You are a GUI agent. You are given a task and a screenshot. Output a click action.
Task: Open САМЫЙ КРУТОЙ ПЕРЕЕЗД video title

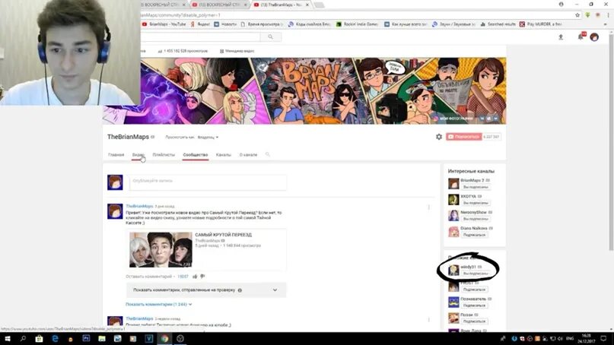pyautogui.click(x=223, y=235)
